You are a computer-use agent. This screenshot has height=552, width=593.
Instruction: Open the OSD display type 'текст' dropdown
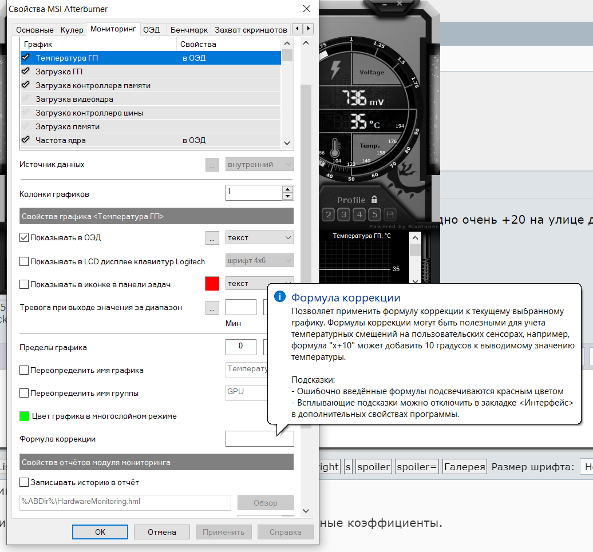(259, 237)
